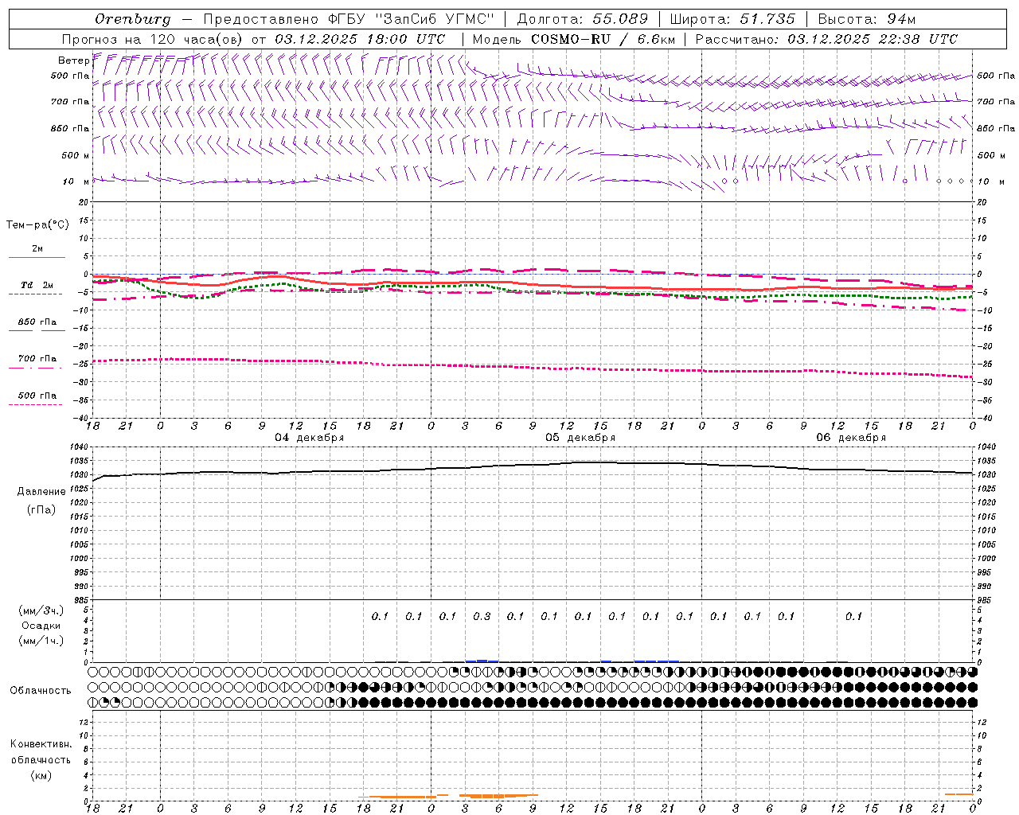This screenshot has height=815, width=1019.
Task: Click the '04 декабря' date label
Action: [310, 438]
